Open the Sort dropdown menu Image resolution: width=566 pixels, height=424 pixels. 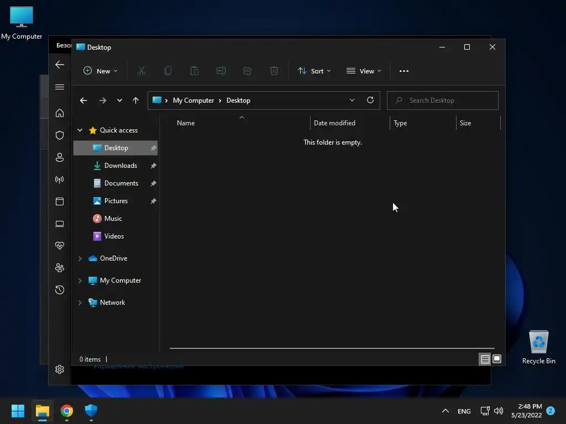(314, 71)
